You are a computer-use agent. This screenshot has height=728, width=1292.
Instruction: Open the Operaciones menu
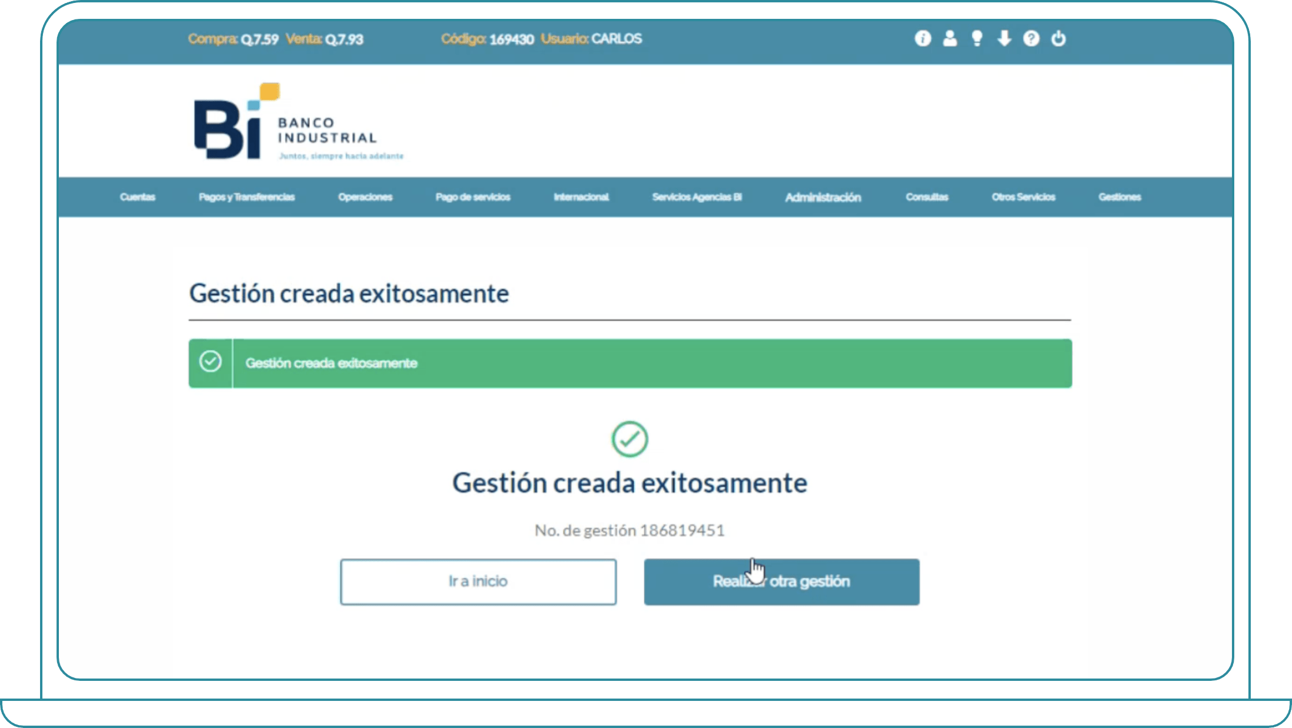(365, 197)
